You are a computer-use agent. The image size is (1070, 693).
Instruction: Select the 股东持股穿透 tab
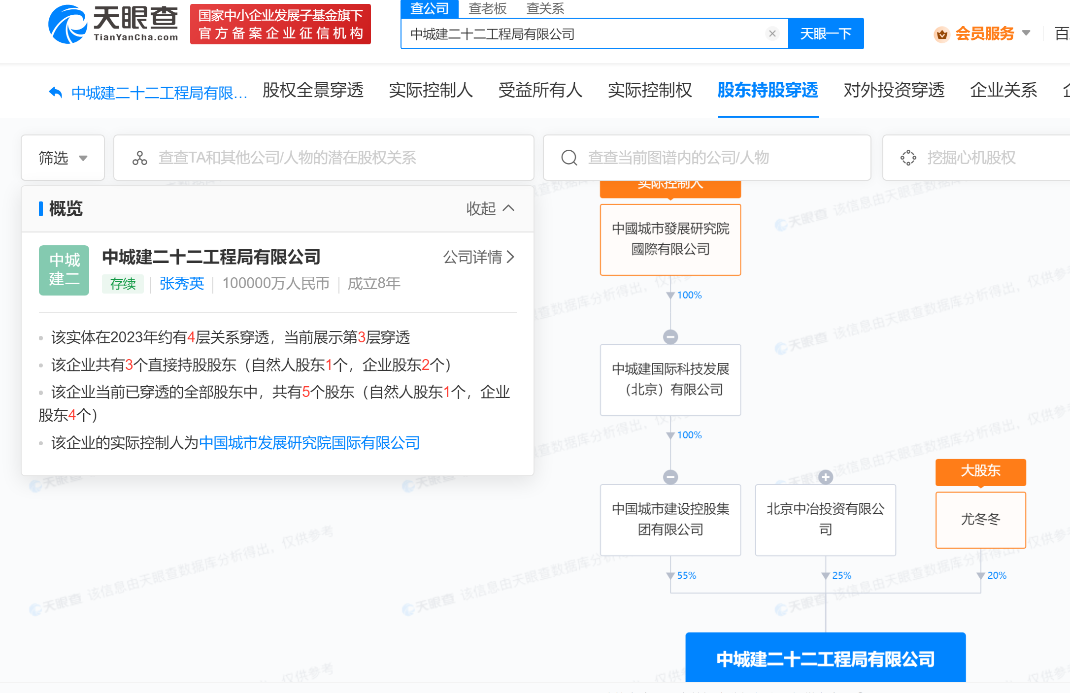768,90
